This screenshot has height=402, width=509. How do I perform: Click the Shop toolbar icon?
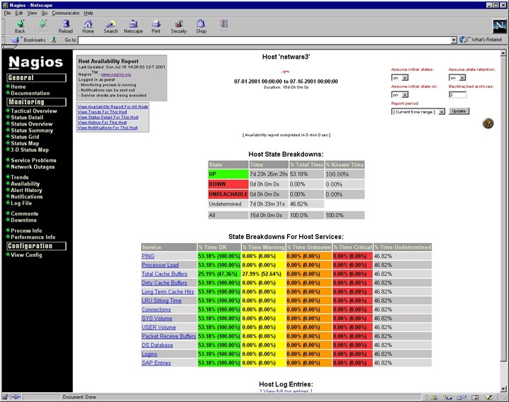201,26
